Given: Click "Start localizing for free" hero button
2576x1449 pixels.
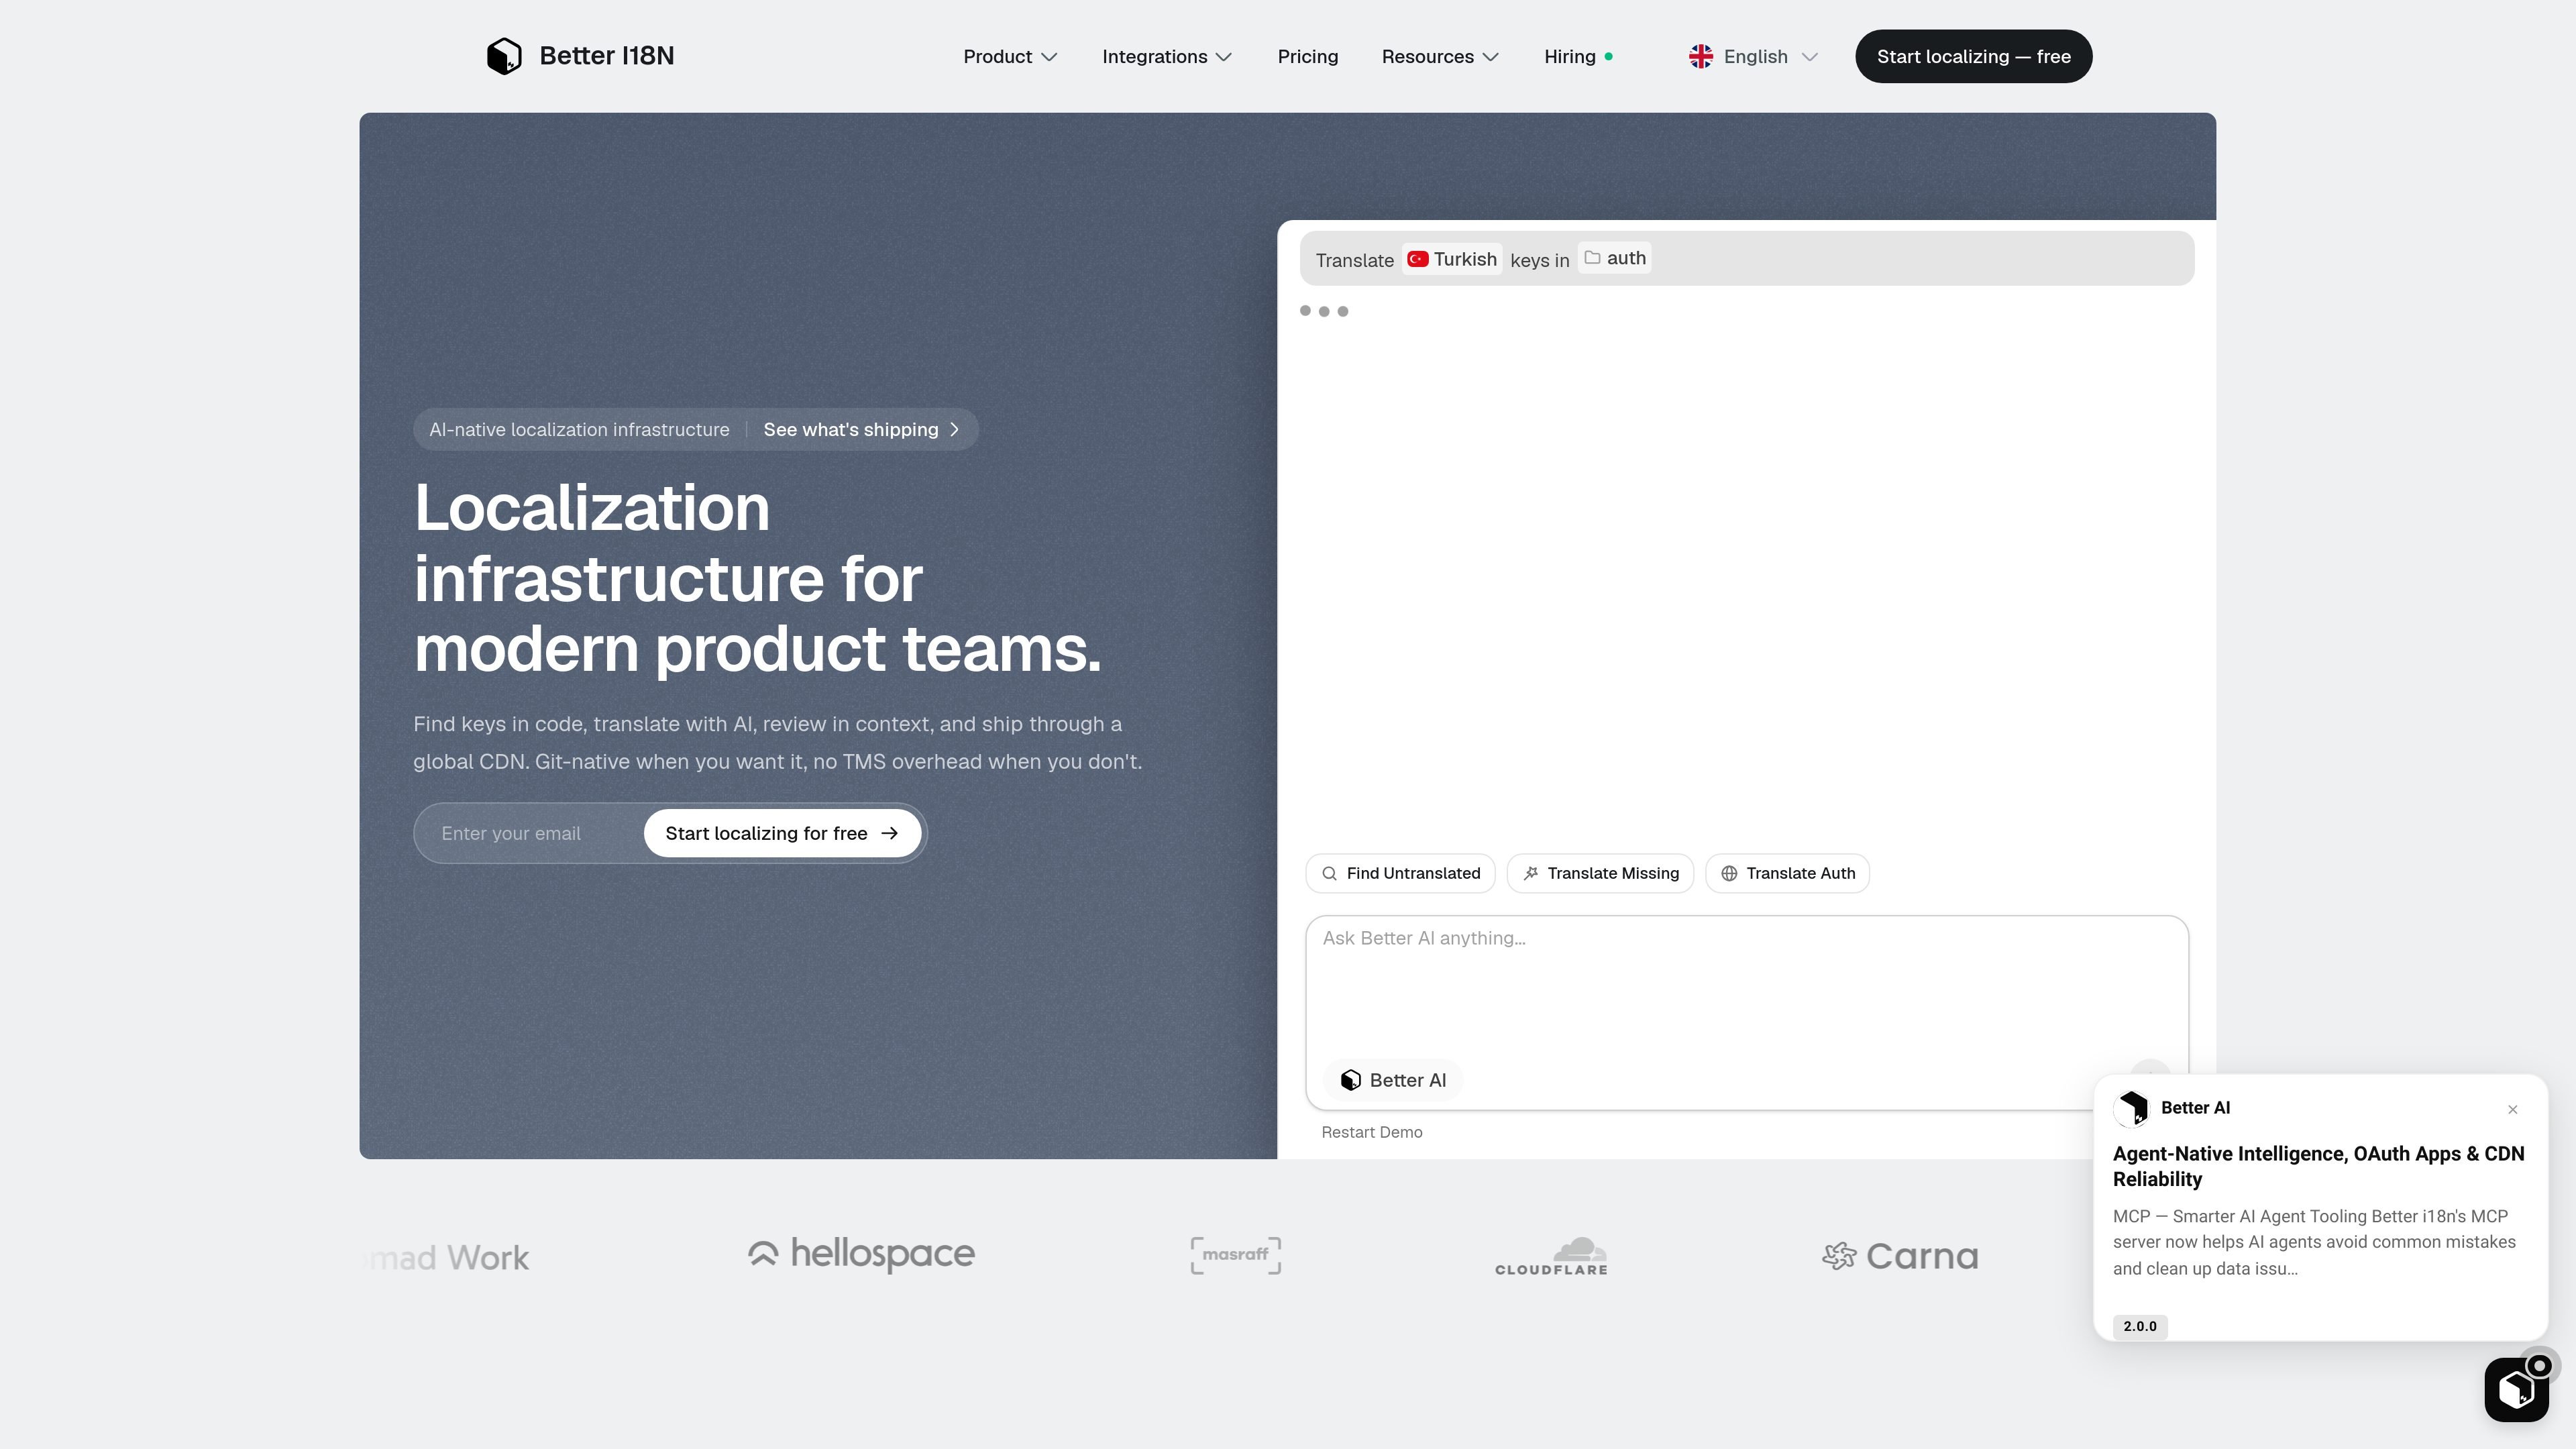Looking at the screenshot, I should click(782, 834).
